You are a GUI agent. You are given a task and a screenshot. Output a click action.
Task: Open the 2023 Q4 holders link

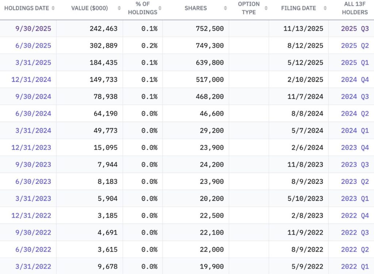(355, 148)
